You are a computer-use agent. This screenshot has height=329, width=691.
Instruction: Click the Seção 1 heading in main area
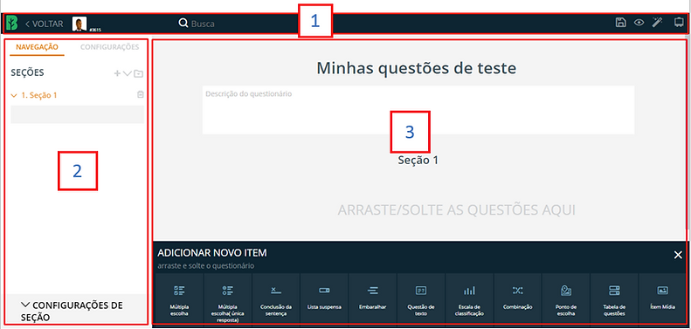(418, 161)
